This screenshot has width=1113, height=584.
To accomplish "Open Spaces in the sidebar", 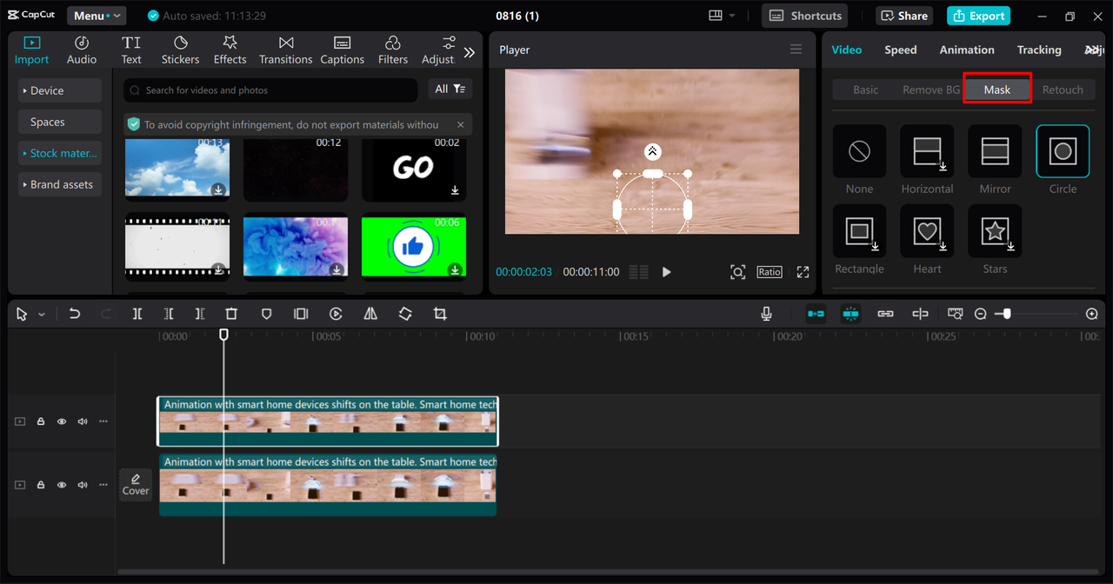I will 60,122.
